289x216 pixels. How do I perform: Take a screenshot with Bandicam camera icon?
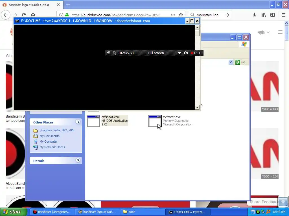coord(186,53)
